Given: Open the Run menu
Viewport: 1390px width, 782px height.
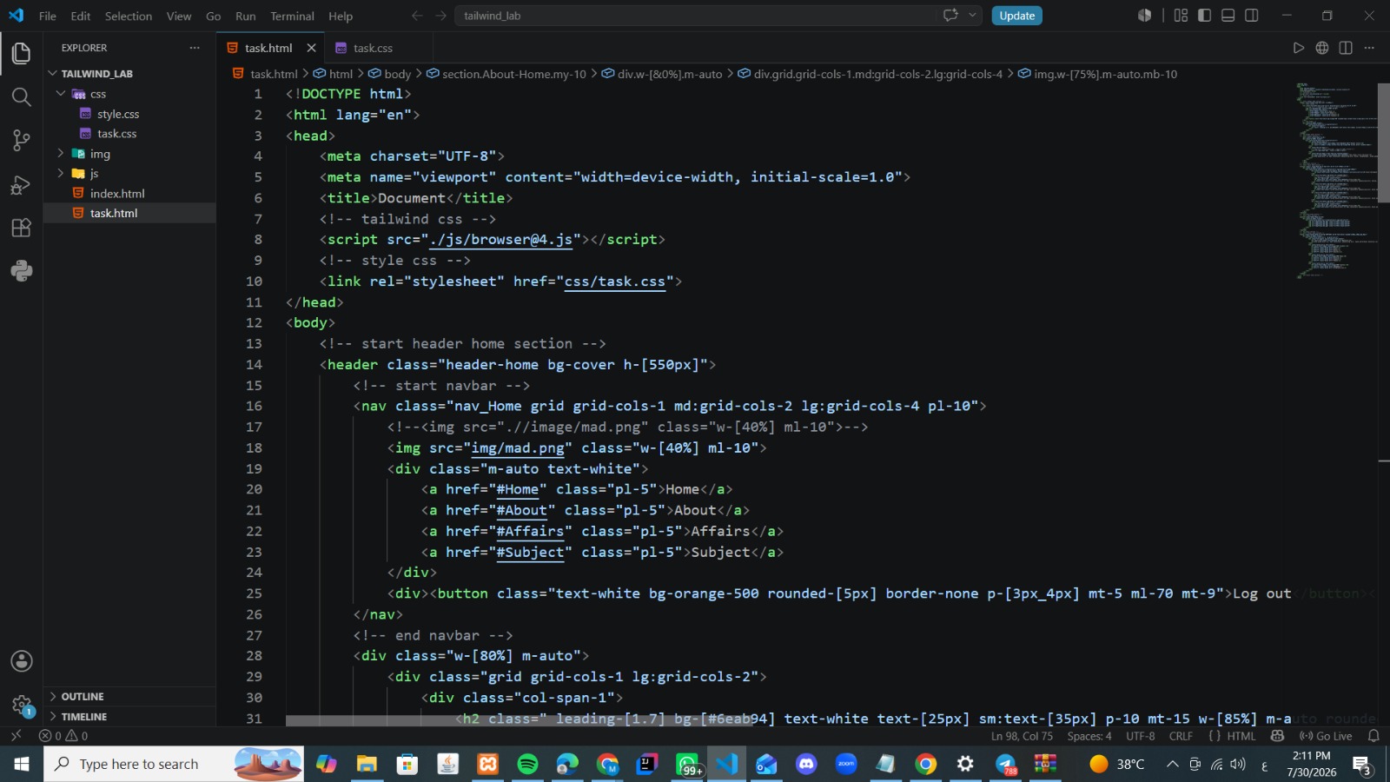Looking at the screenshot, I should (x=246, y=16).
